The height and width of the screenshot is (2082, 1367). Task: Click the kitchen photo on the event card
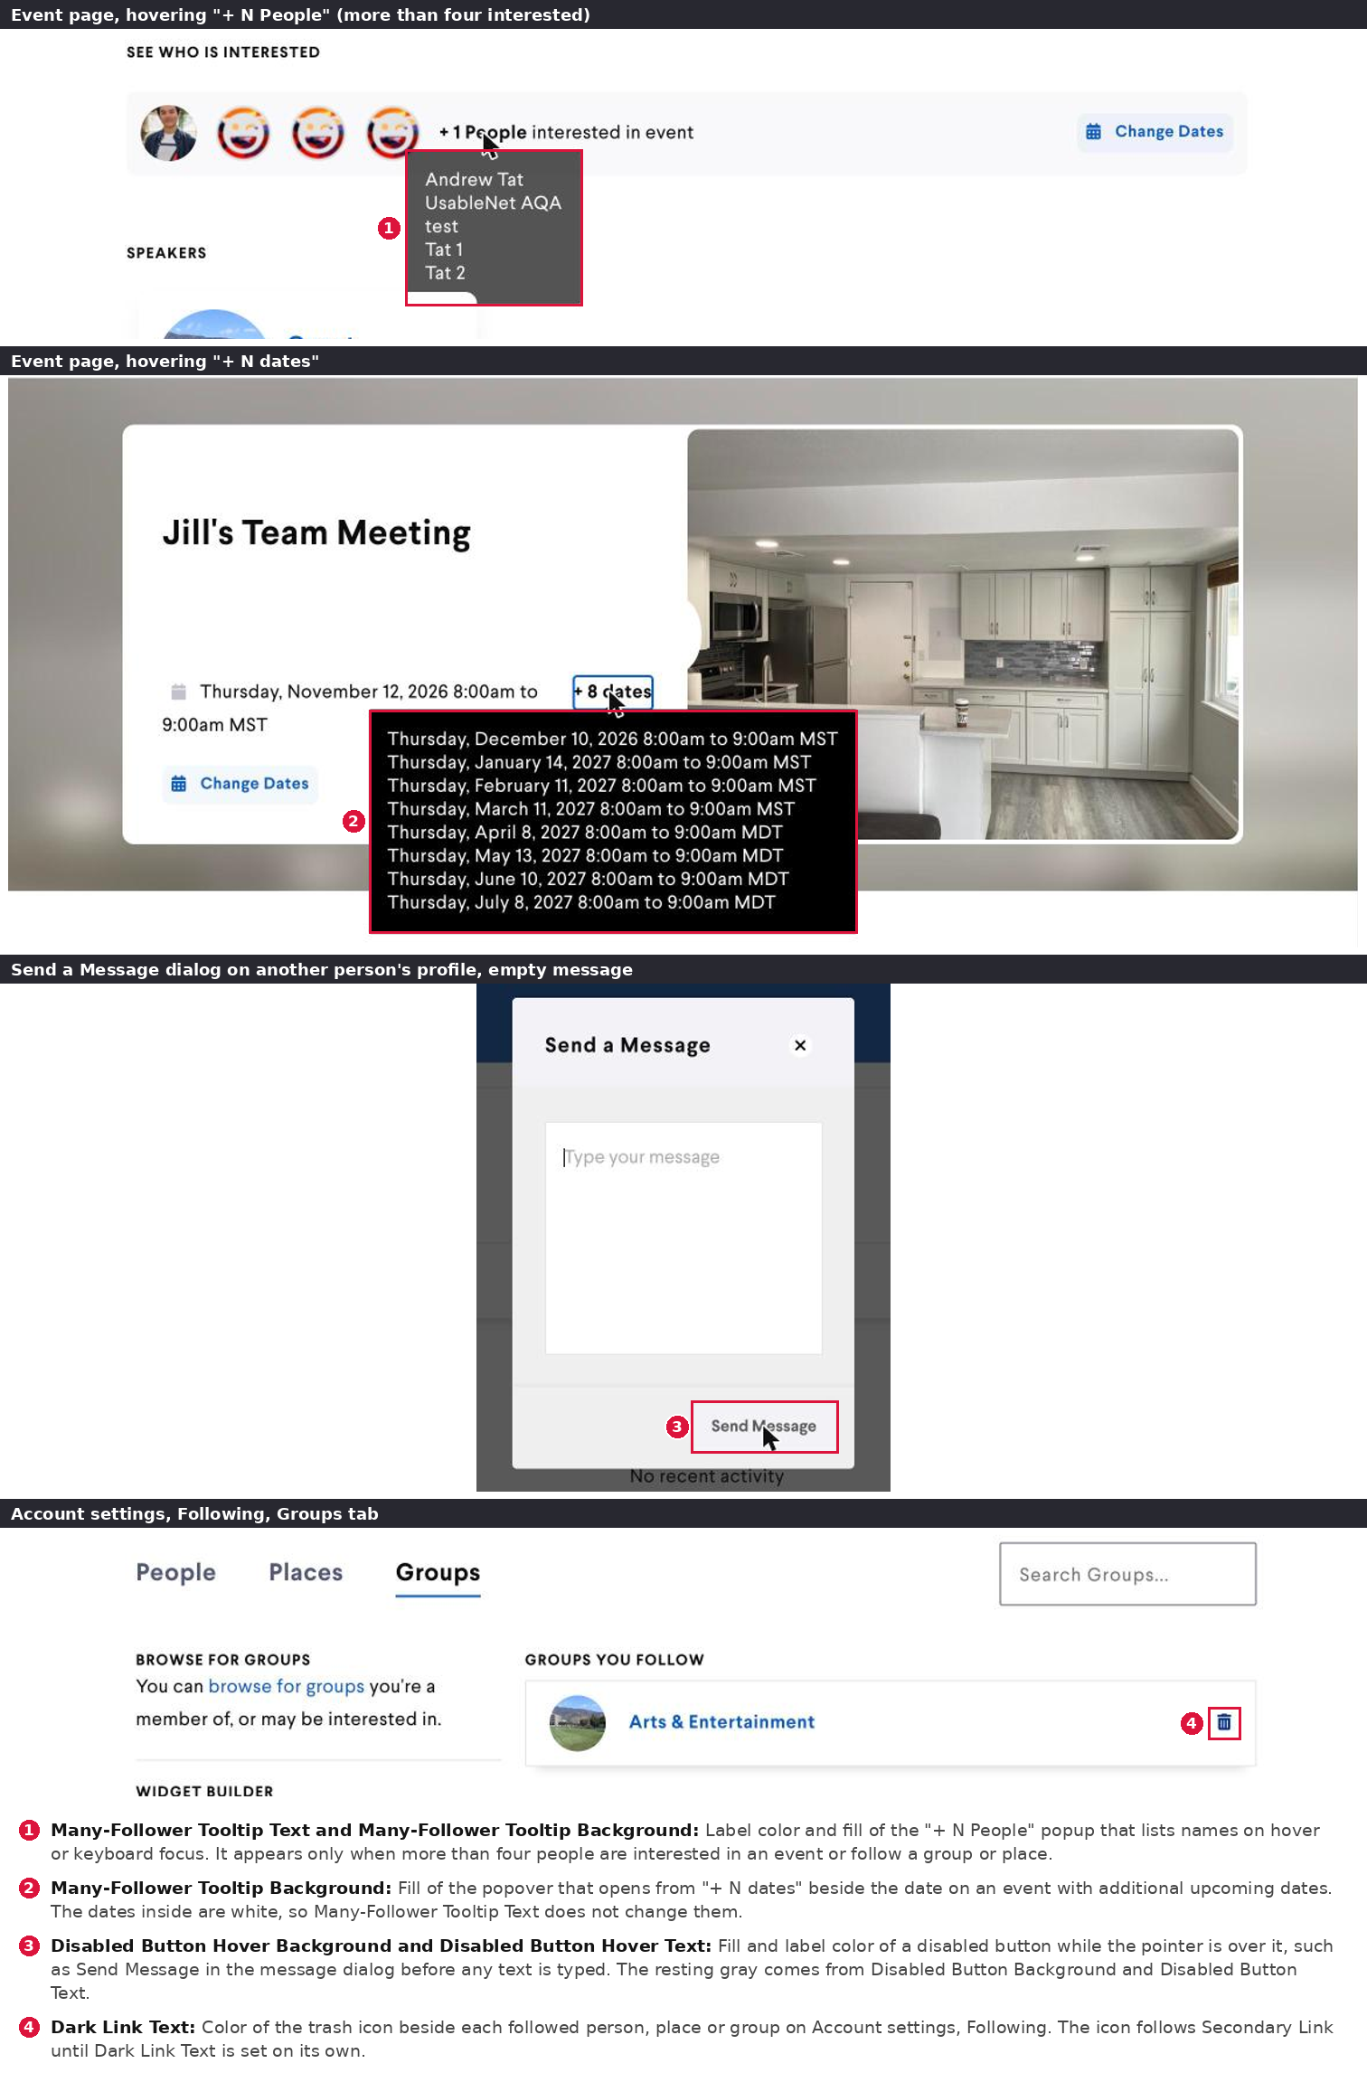coord(963,635)
